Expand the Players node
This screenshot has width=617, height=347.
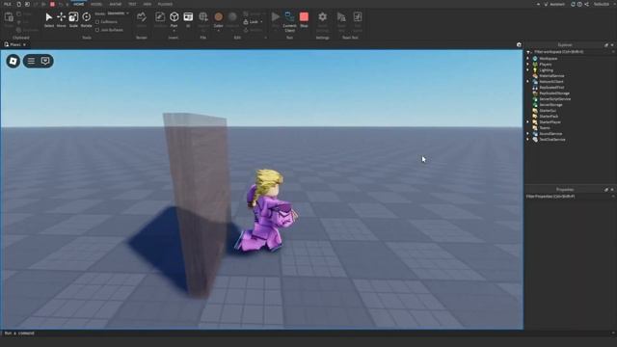[528, 65]
